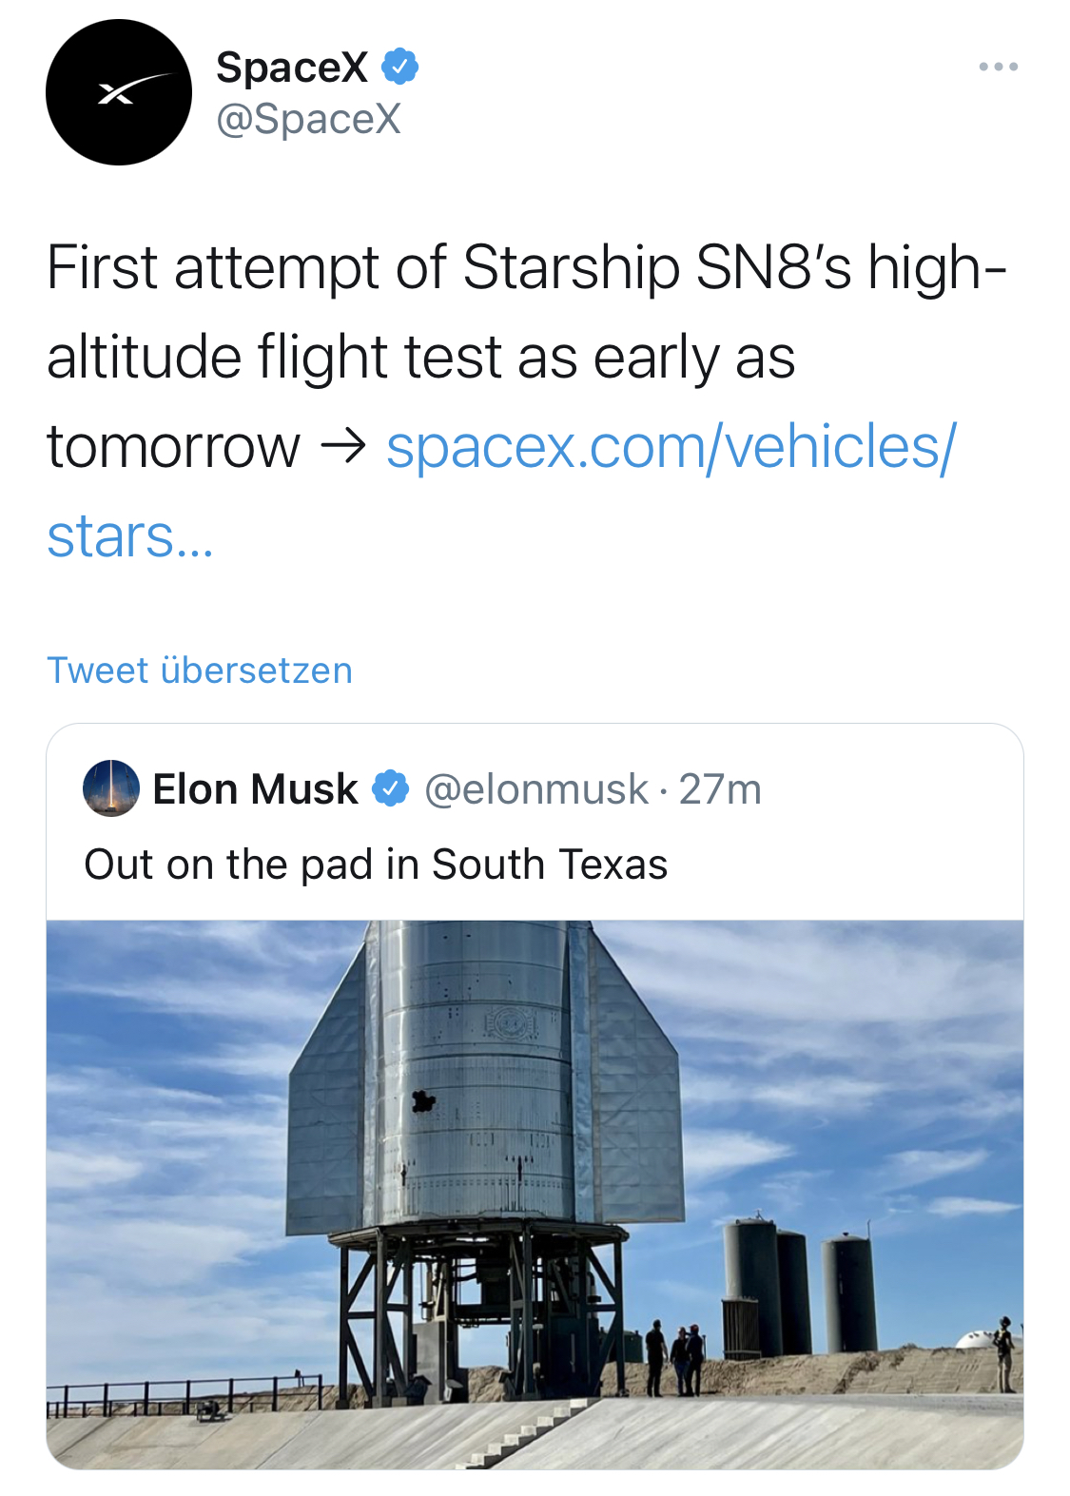Image resolution: width=1070 pixels, height=1496 pixels.
Task: Open Elon Musk's small avatar
Action: [111, 788]
